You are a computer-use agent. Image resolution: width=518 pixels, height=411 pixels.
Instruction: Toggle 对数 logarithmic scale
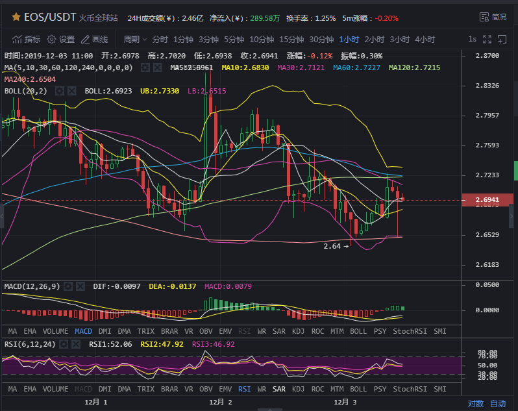[476, 403]
